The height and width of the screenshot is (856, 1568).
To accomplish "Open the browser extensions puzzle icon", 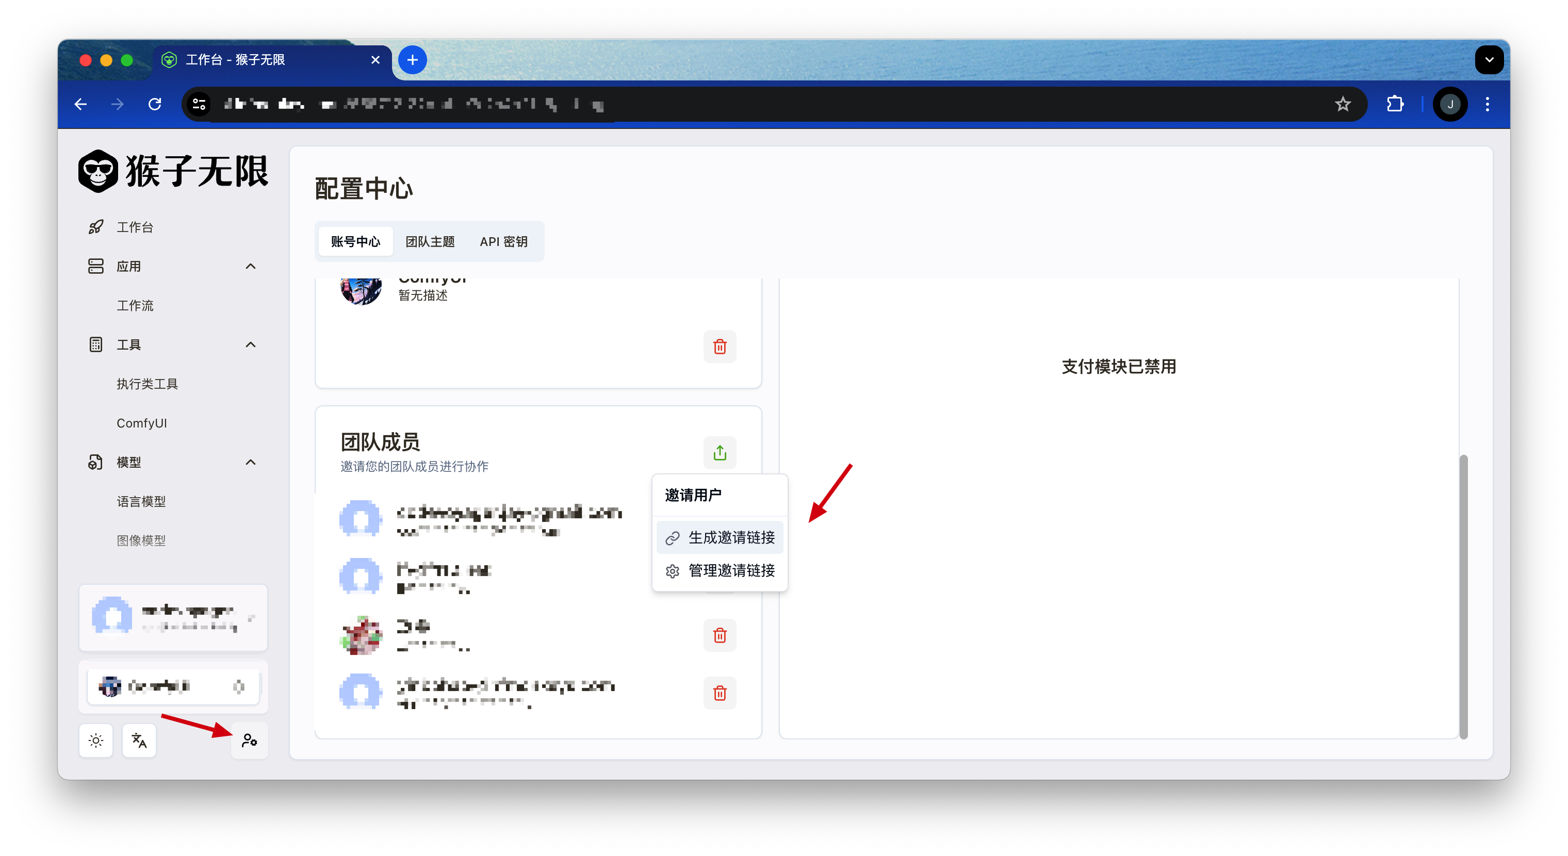I will (1395, 105).
